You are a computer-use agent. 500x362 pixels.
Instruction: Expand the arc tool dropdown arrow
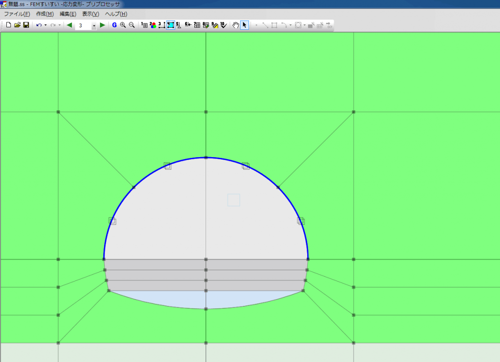point(291,25)
